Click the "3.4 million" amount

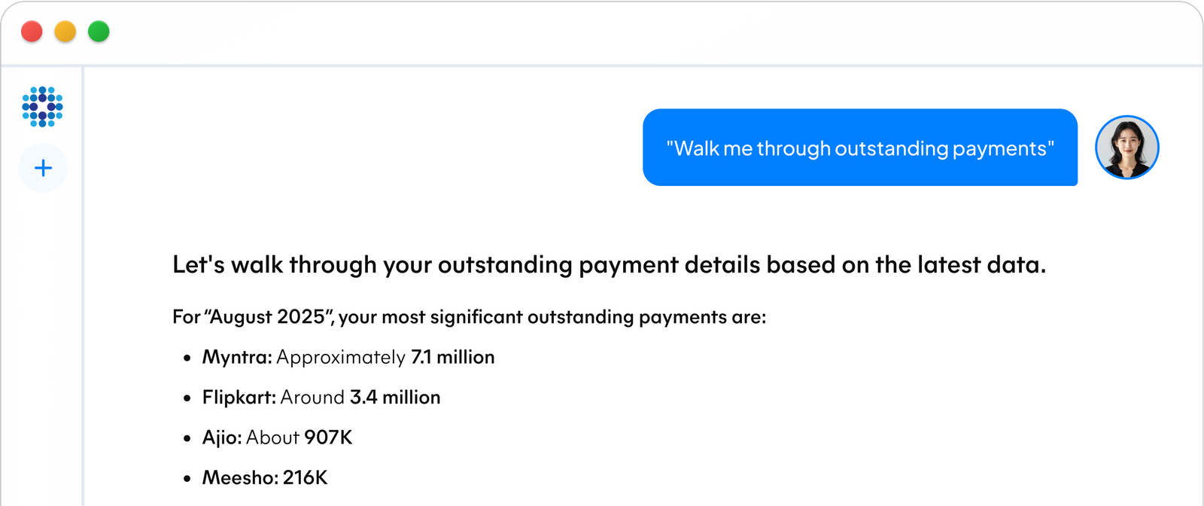point(395,397)
